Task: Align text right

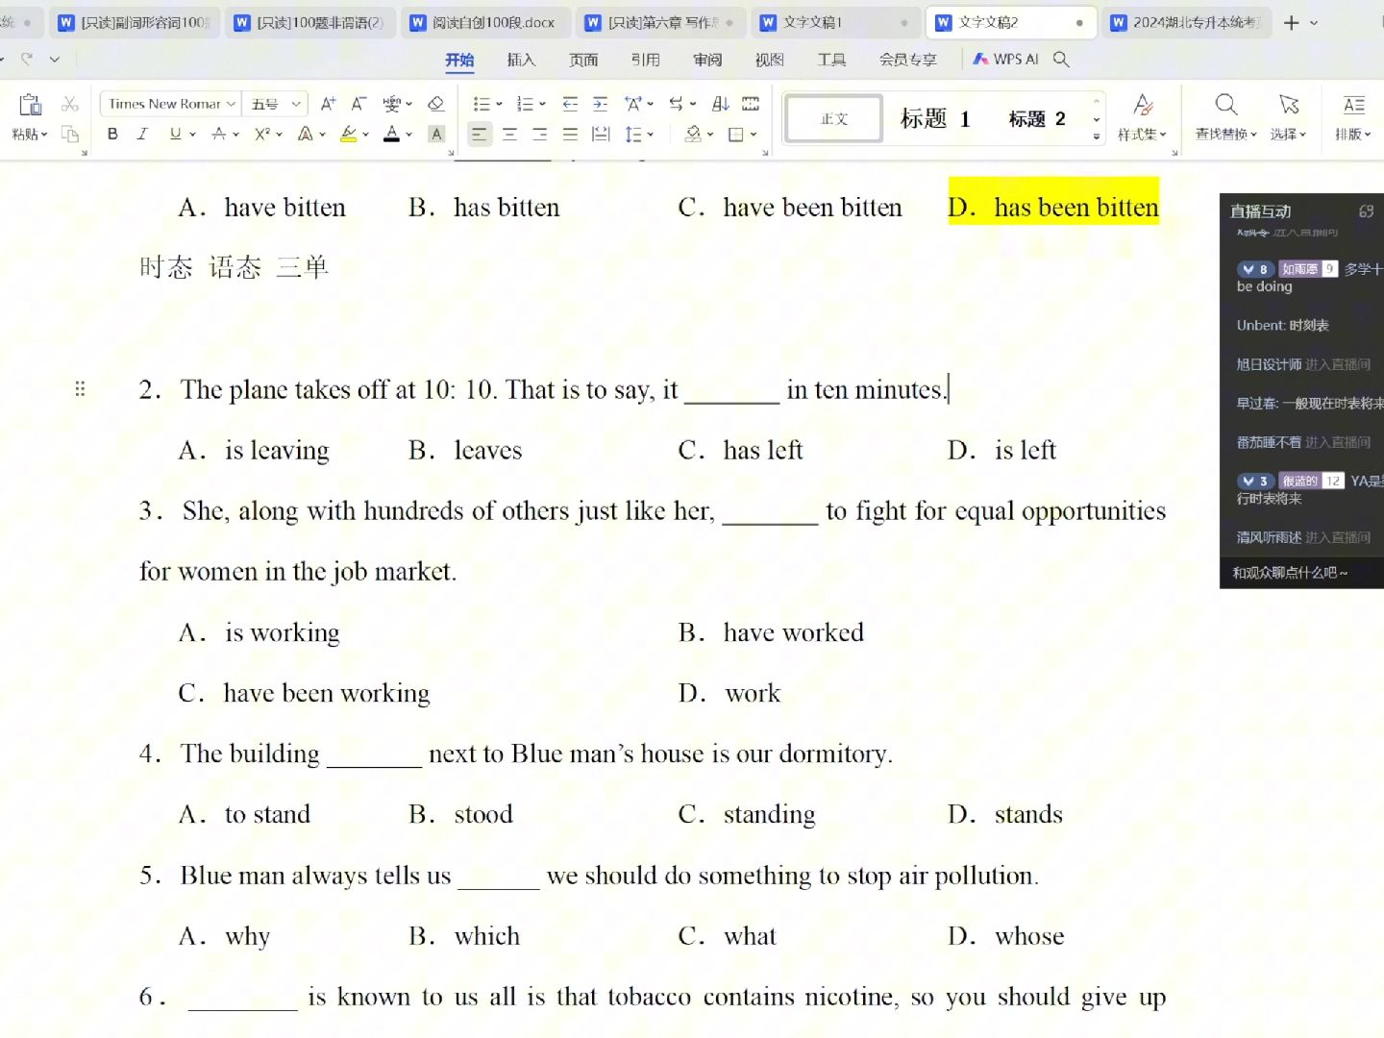Action: tap(539, 135)
